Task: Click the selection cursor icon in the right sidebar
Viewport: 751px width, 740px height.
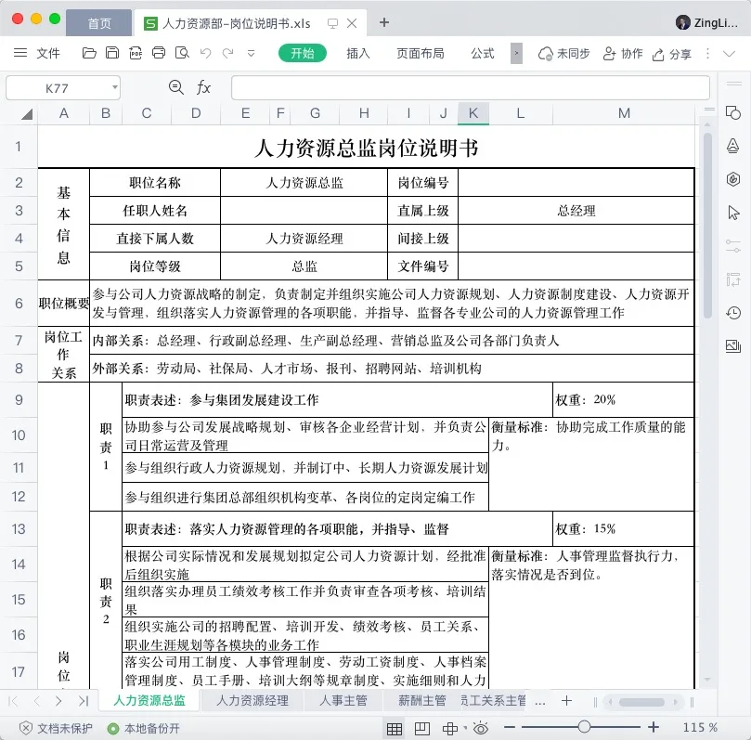Action: coord(732,213)
